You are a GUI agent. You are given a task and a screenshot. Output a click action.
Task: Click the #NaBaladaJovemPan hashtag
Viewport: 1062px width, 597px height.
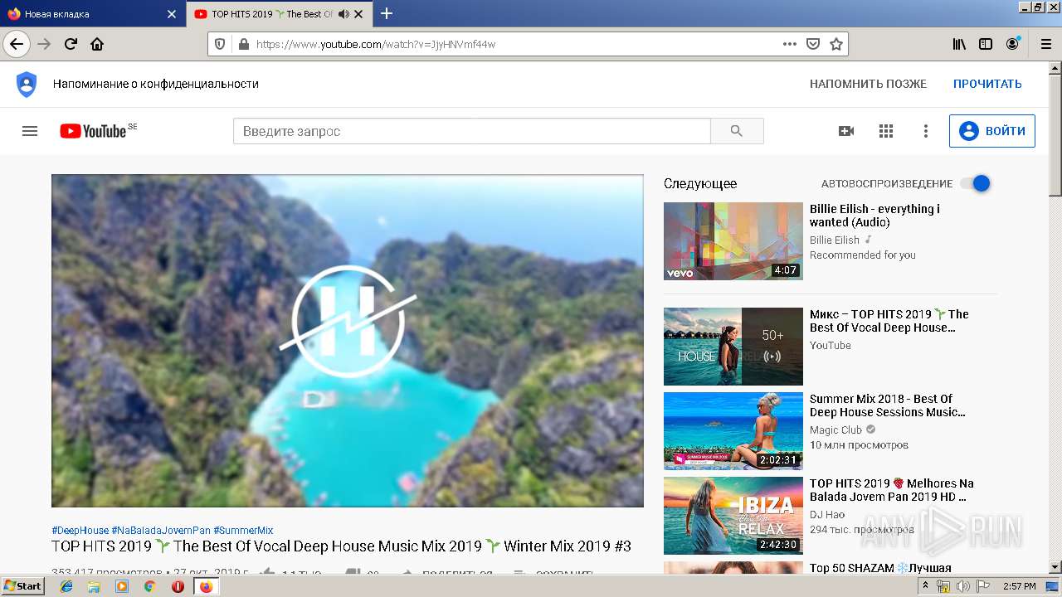tap(161, 530)
